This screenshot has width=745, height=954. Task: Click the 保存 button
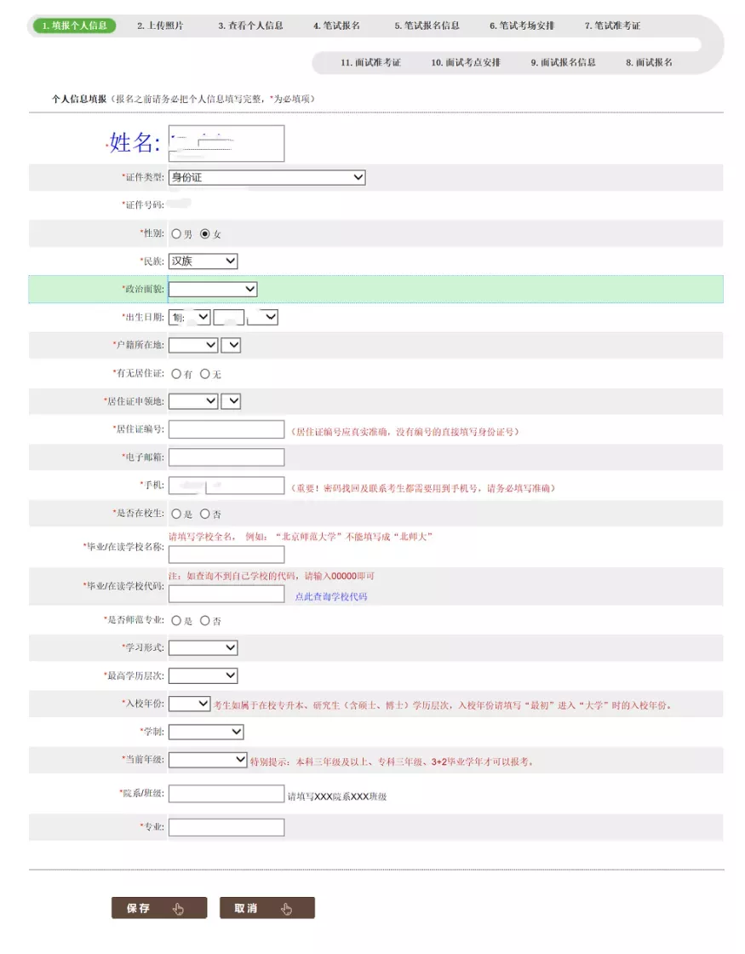click(158, 907)
